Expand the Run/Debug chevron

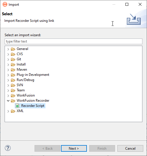point(8,80)
